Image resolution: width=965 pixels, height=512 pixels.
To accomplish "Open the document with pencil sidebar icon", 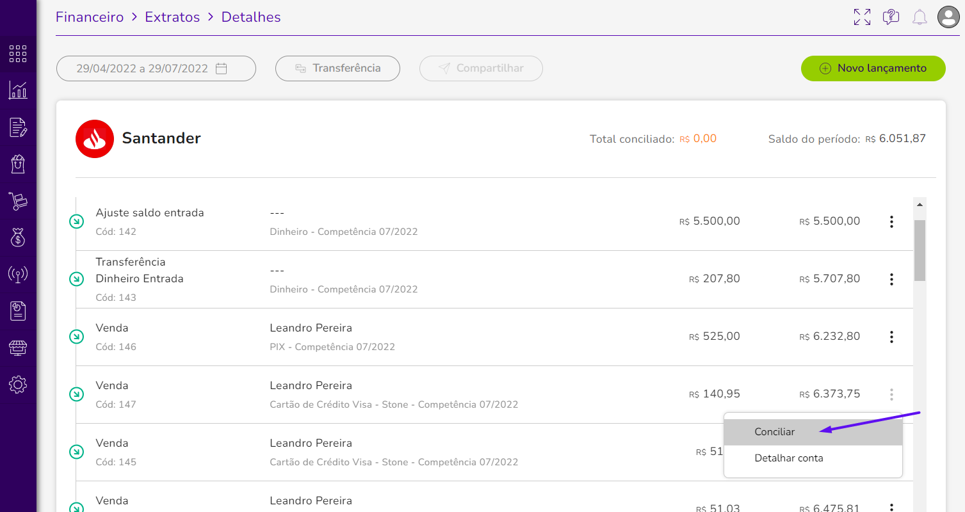I will point(18,127).
